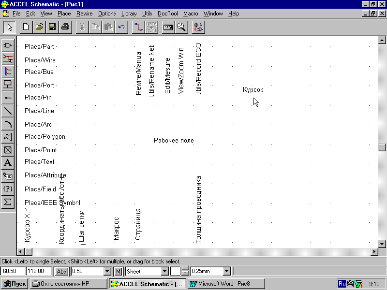
Task: Expand the 0.50 grid step dropdown
Action: point(107,272)
